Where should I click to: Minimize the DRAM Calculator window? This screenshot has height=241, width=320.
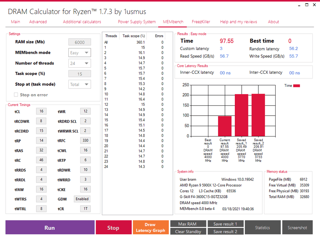pyautogui.click(x=299, y=5)
